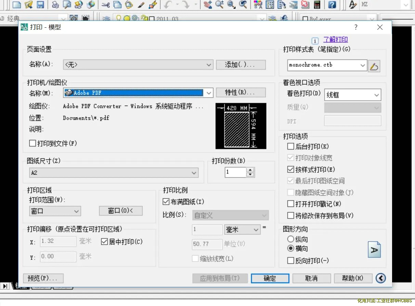Viewport: 415px width, 306px height.
Task: Click the New drawing icon in AutoCAD toolbar
Action: 17,5
